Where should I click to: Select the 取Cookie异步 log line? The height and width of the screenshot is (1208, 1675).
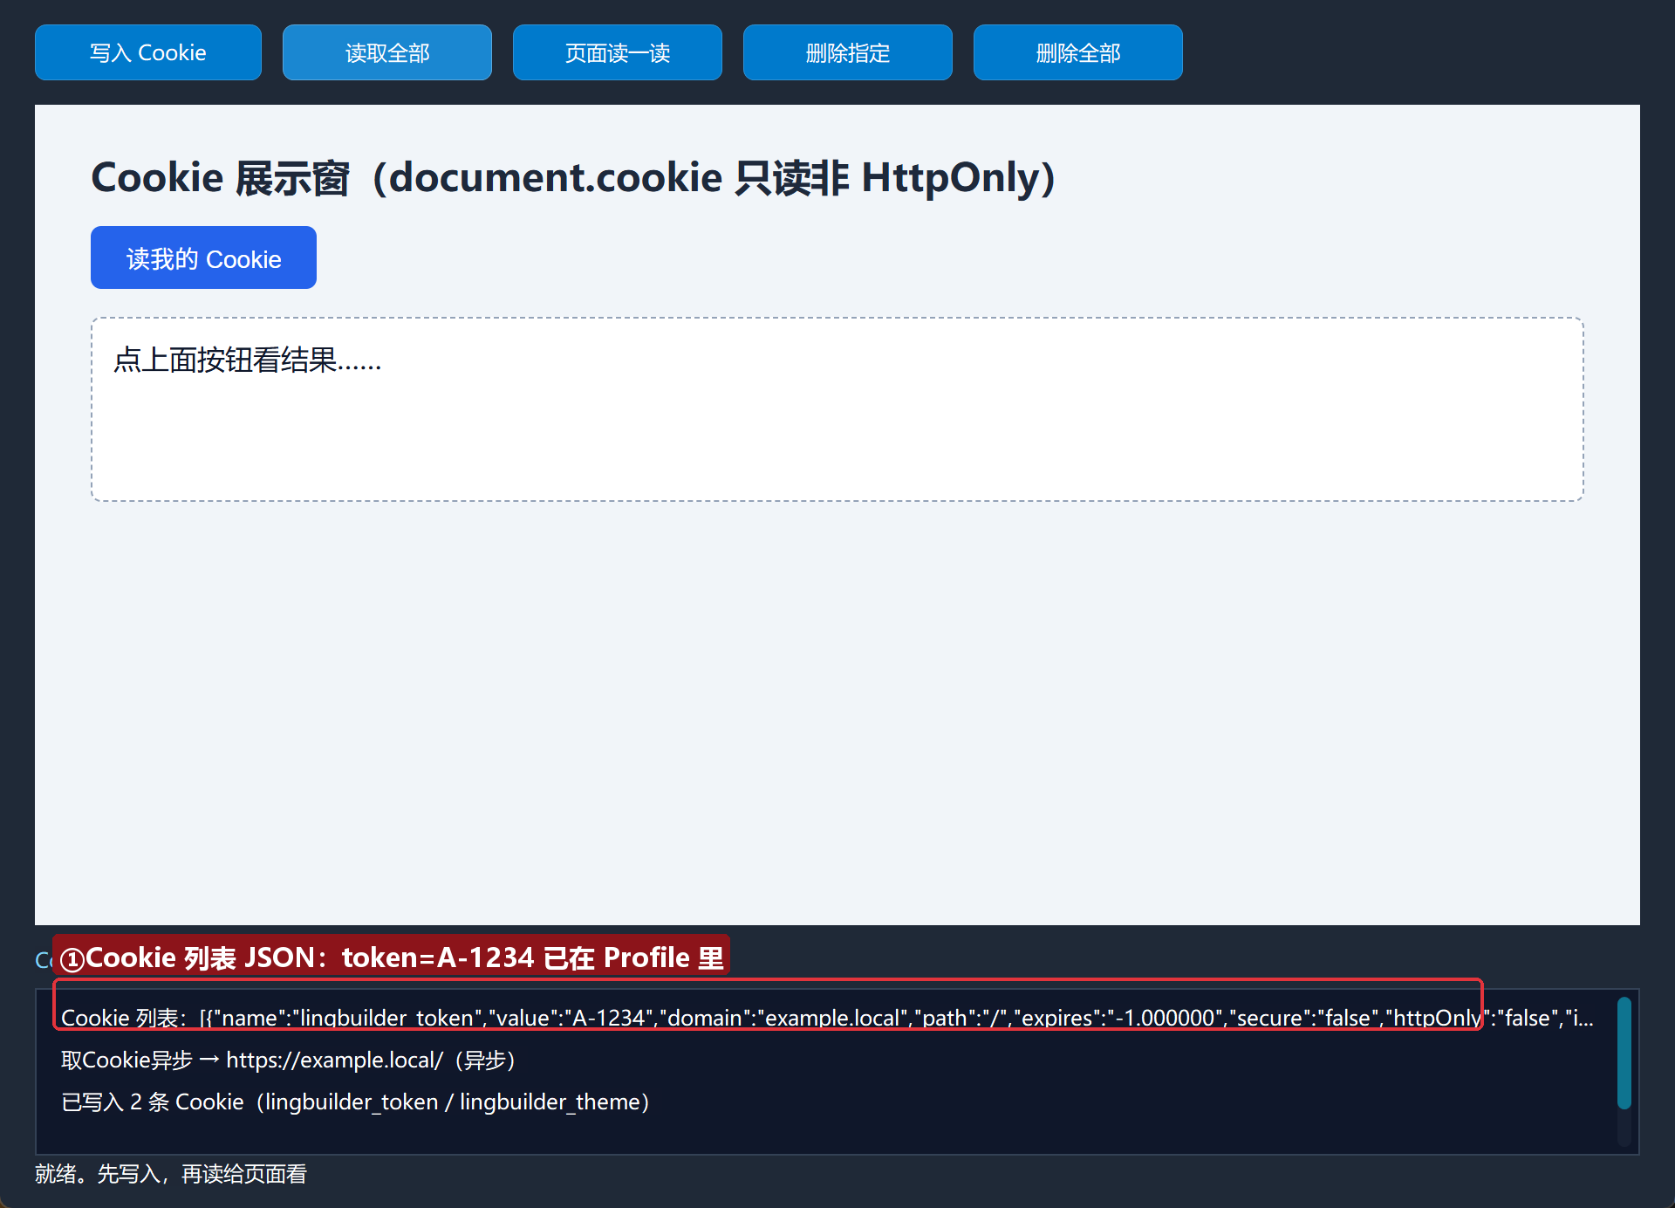pos(288,1060)
